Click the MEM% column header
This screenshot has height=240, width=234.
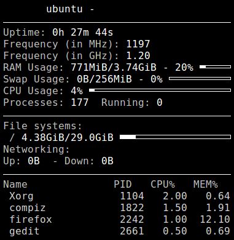(x=206, y=185)
